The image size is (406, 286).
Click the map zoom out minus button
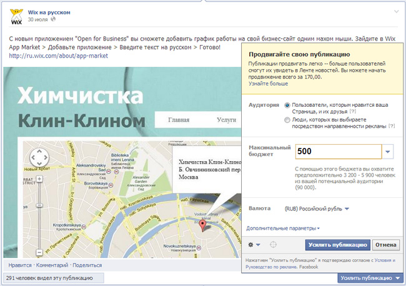(x=39, y=252)
